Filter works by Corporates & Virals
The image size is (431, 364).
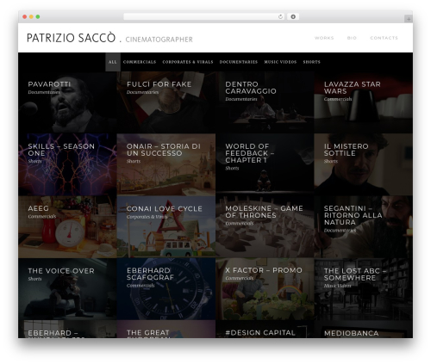point(188,62)
